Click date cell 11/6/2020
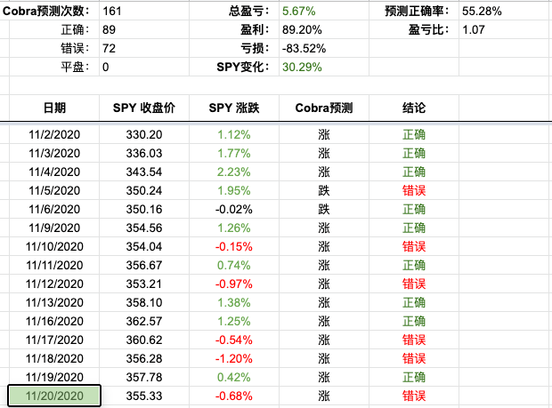Image resolution: width=552 pixels, height=408 pixels. click(54, 209)
